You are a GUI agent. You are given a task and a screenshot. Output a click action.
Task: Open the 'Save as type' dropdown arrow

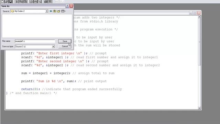(x=53, y=46)
